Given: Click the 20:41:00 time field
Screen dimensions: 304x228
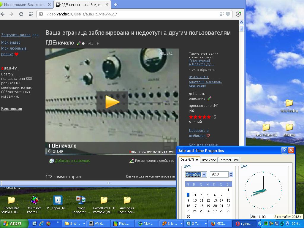Looking at the screenshot, I should [262, 216].
